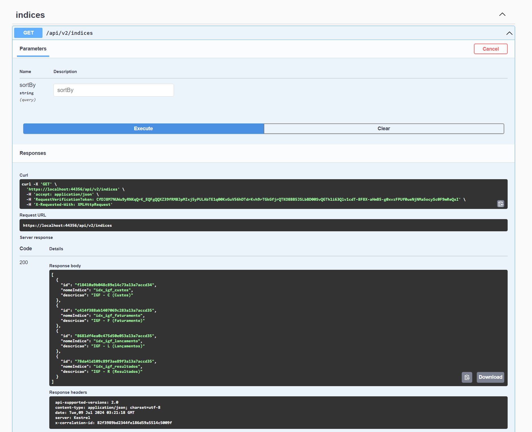Click the indices section heading
Screen dimensions: 532x432
point(30,15)
